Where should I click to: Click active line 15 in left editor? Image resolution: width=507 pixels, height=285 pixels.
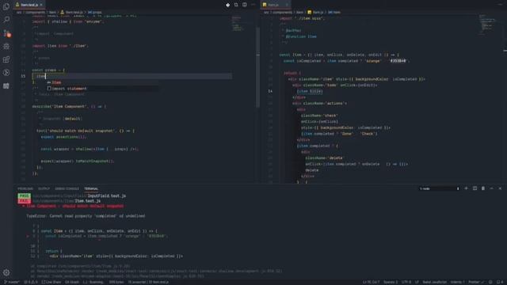tap(132, 76)
